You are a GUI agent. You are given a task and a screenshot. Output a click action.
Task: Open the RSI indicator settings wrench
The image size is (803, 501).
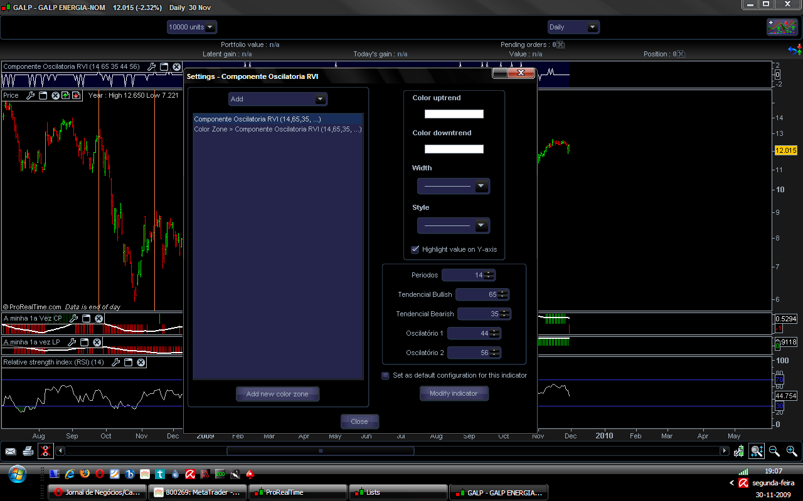pyautogui.click(x=115, y=362)
